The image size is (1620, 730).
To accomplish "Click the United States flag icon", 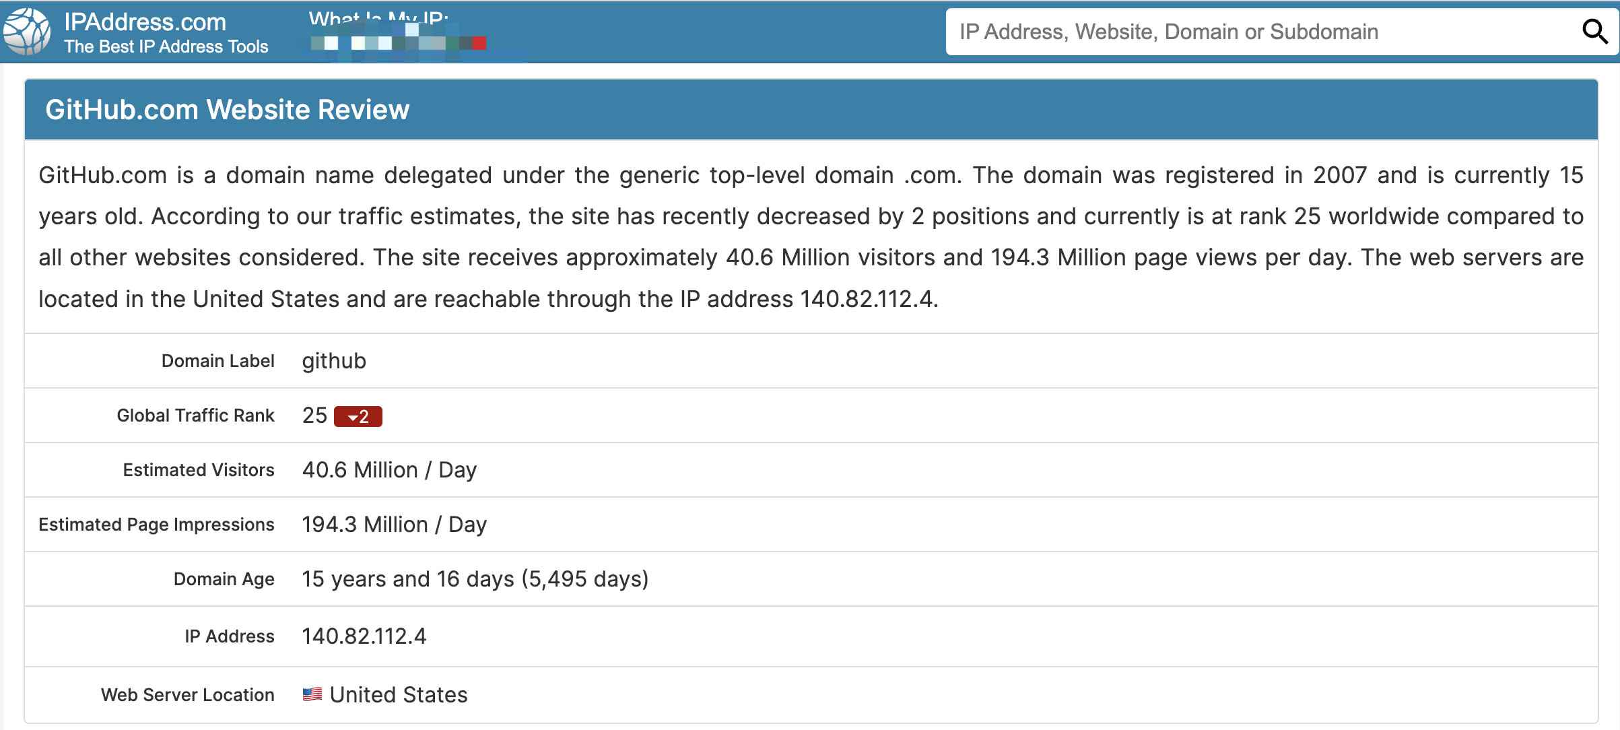I will point(312,694).
